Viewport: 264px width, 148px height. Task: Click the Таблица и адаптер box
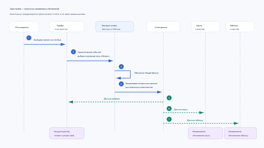[x=240, y=27]
